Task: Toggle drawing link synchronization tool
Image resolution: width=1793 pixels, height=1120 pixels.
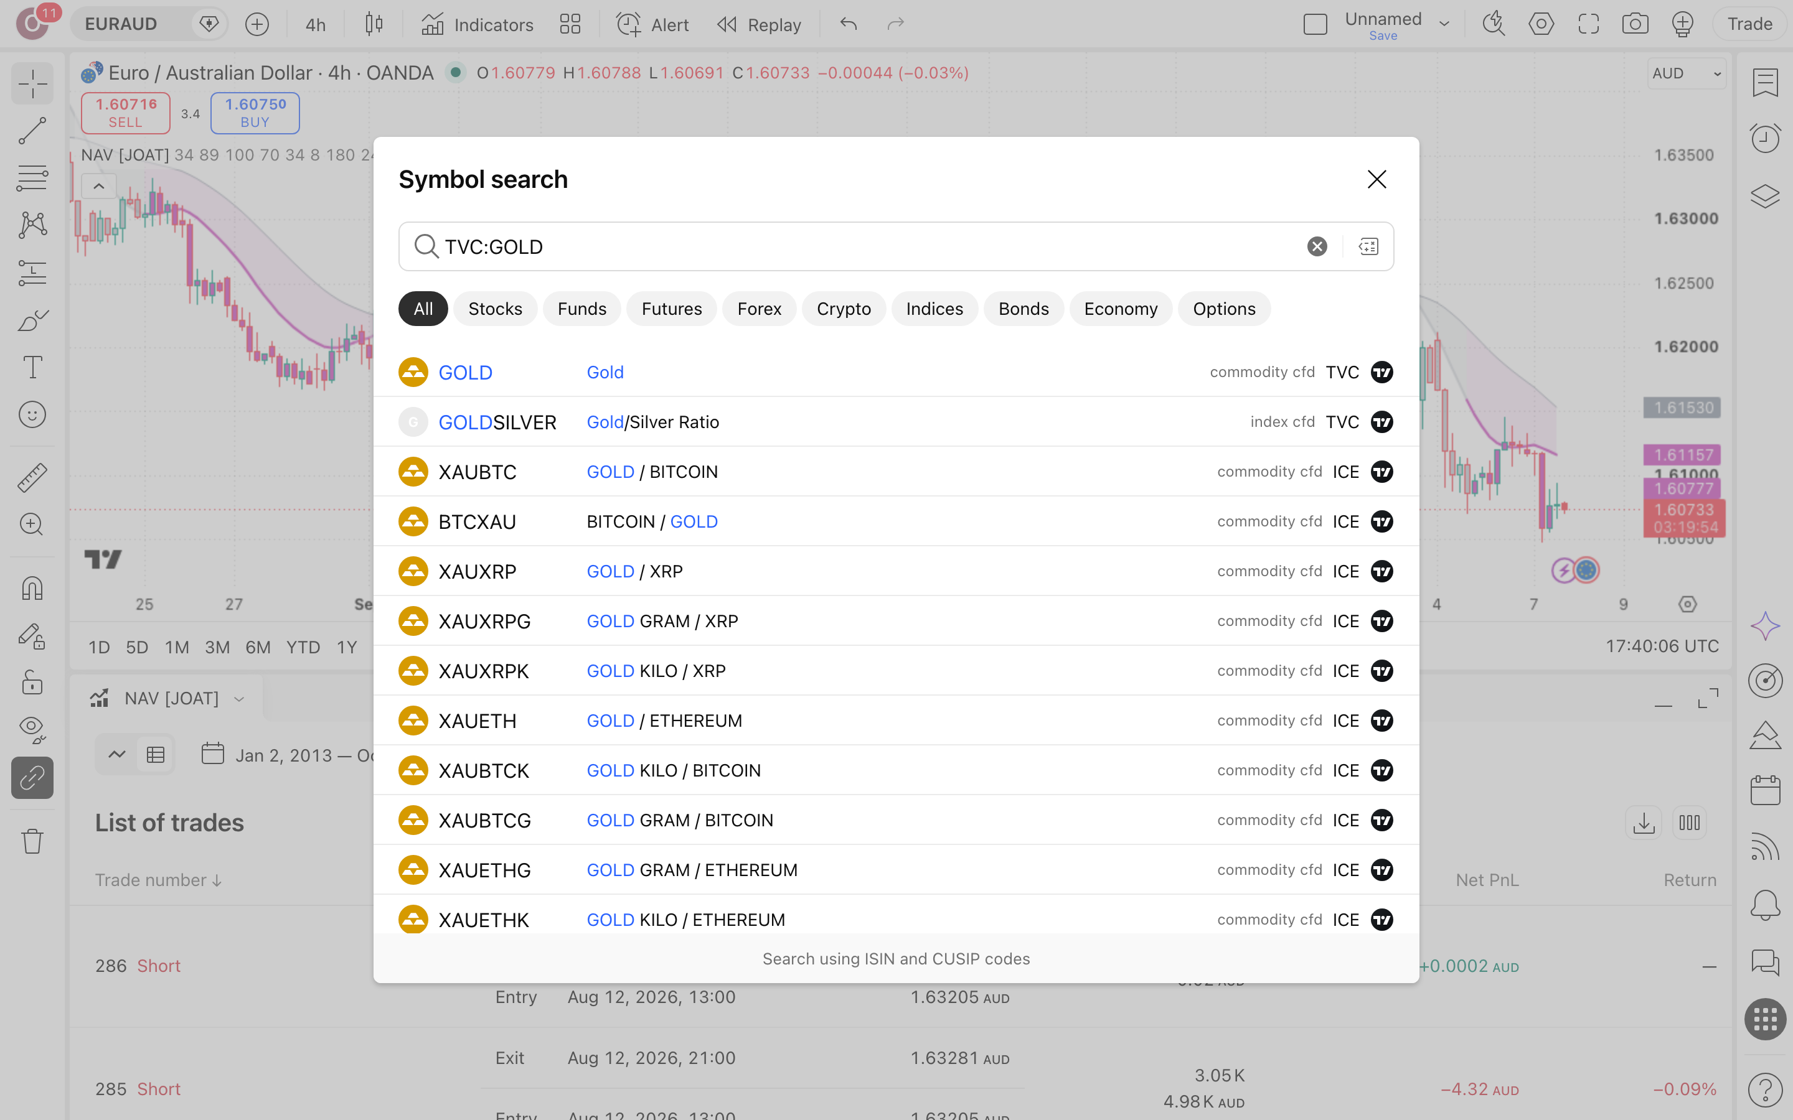Action: (32, 778)
